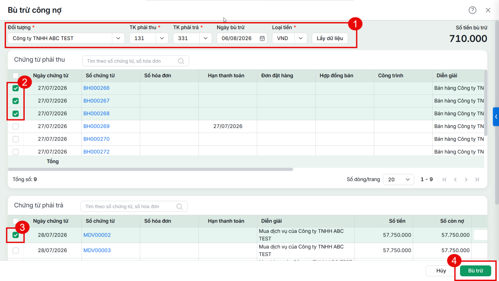Open the calendar picker for Ngày bù trừ

click(x=262, y=38)
